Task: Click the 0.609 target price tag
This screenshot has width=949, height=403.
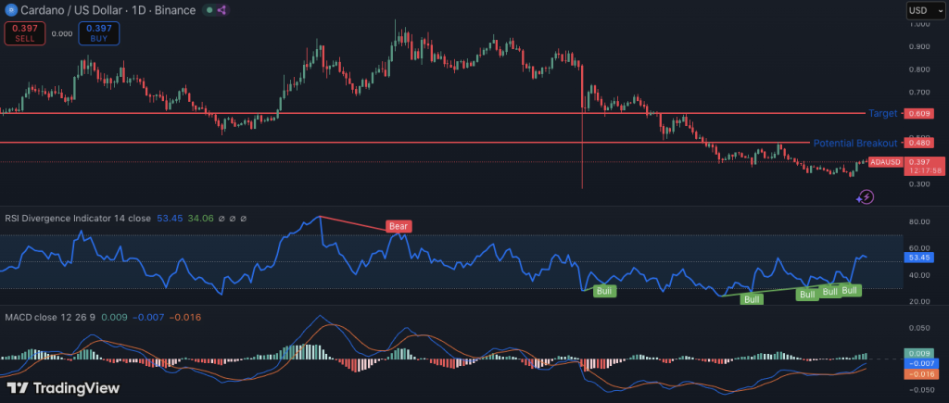Action: point(920,113)
